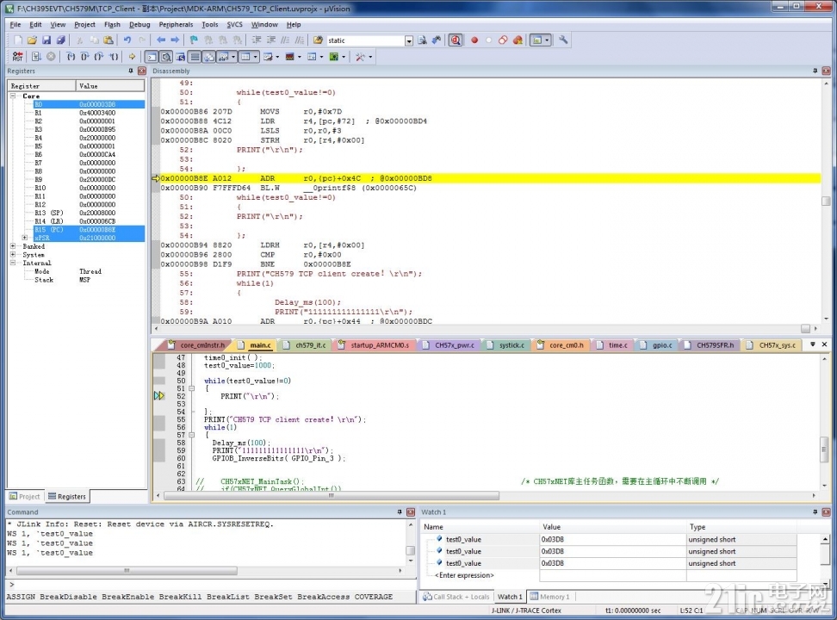This screenshot has height=620, width=837.
Task: Open a file with the folder icon
Action: click(32, 40)
